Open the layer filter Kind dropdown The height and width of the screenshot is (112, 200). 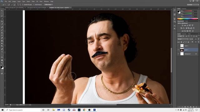coord(181,36)
